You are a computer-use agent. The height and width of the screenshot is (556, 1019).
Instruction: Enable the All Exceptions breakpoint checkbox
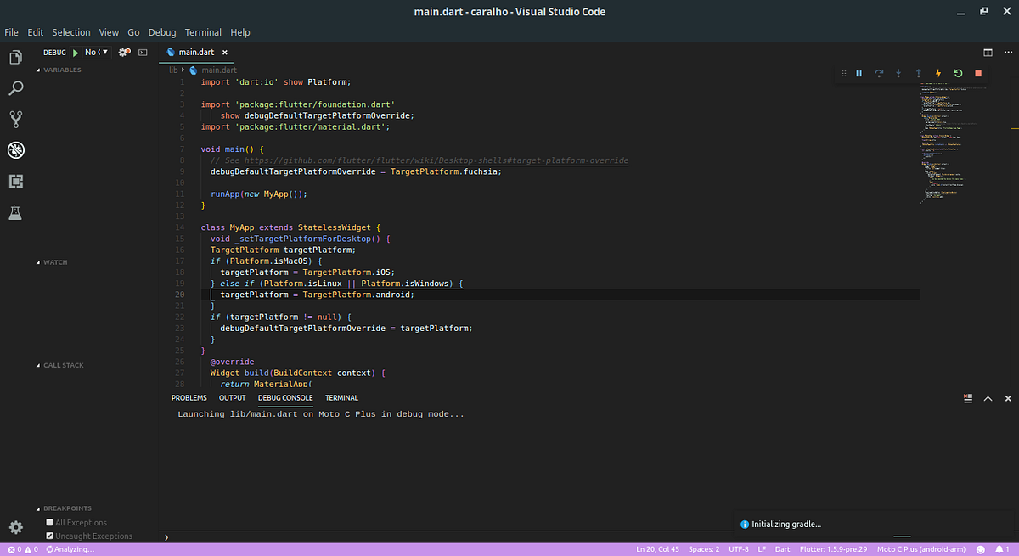point(48,522)
